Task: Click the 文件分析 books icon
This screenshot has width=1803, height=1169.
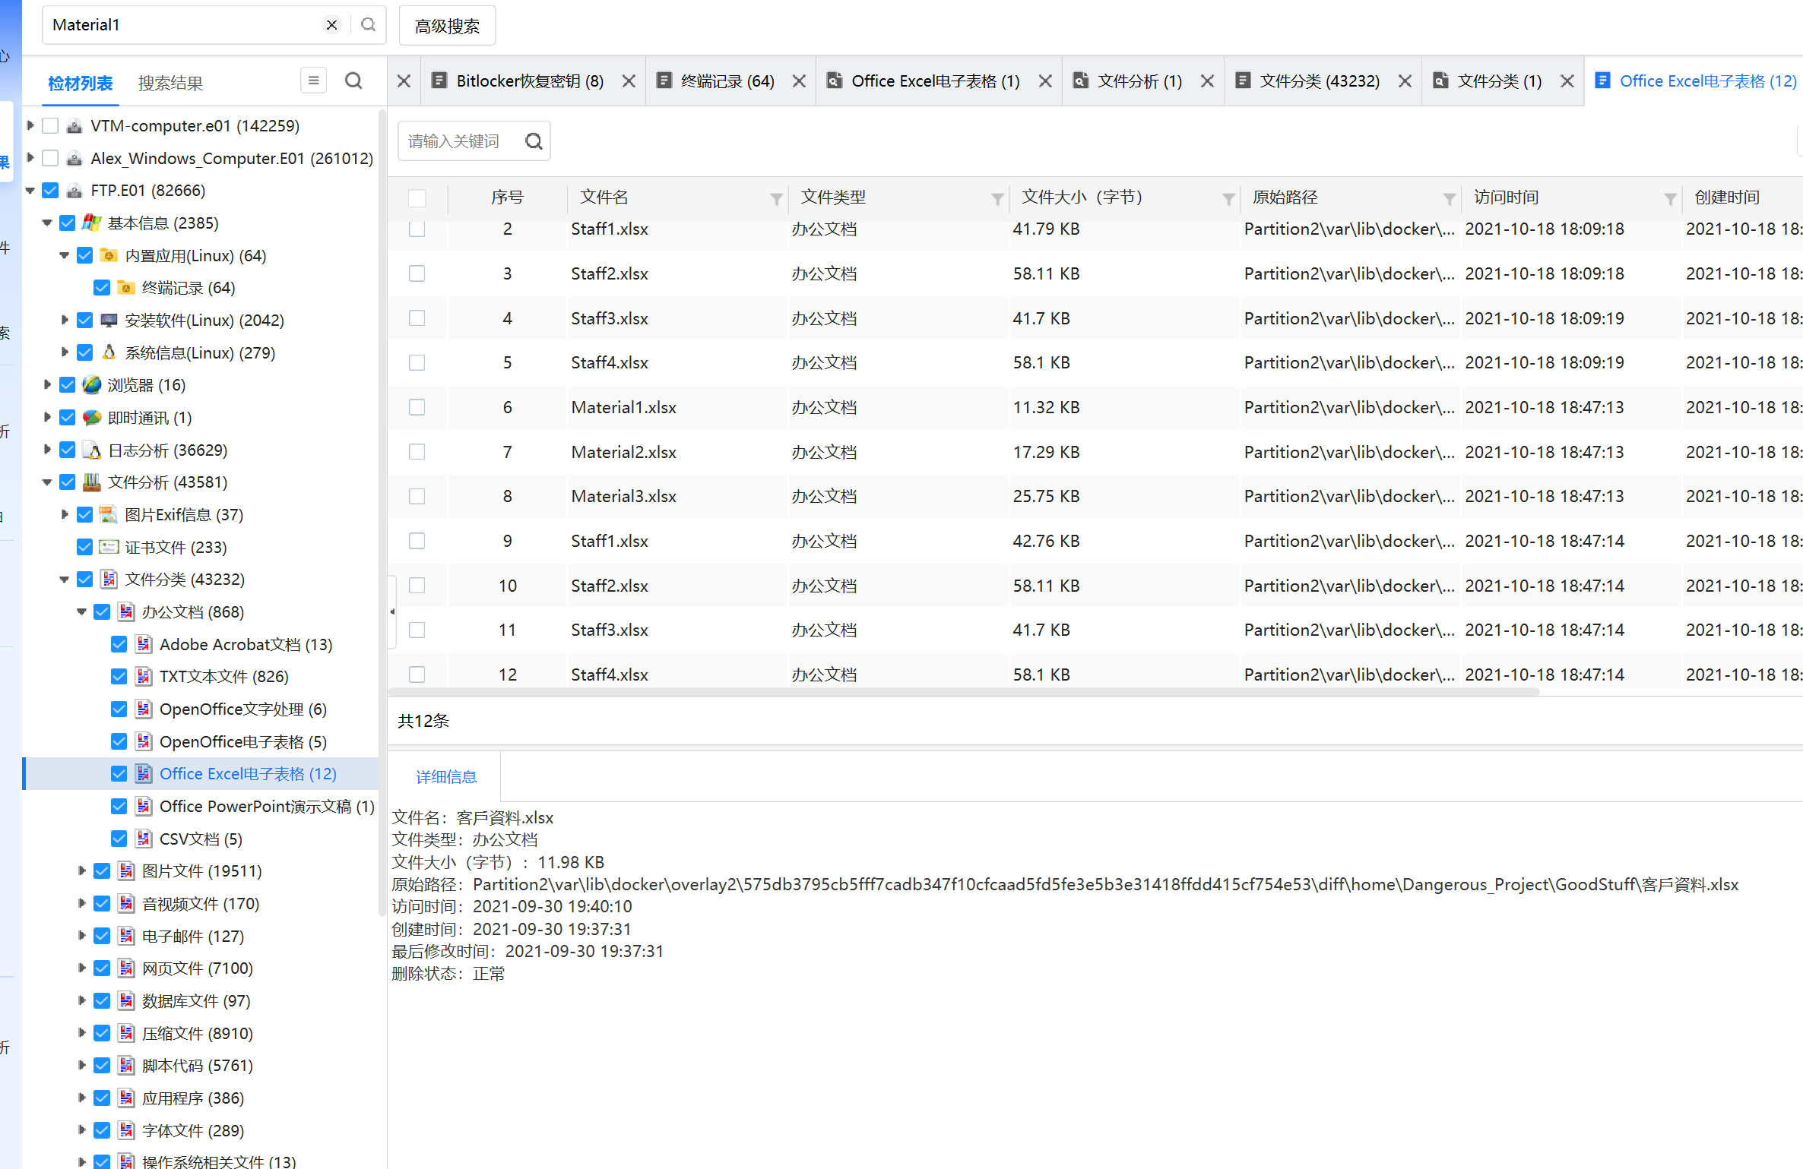Action: click(x=92, y=482)
